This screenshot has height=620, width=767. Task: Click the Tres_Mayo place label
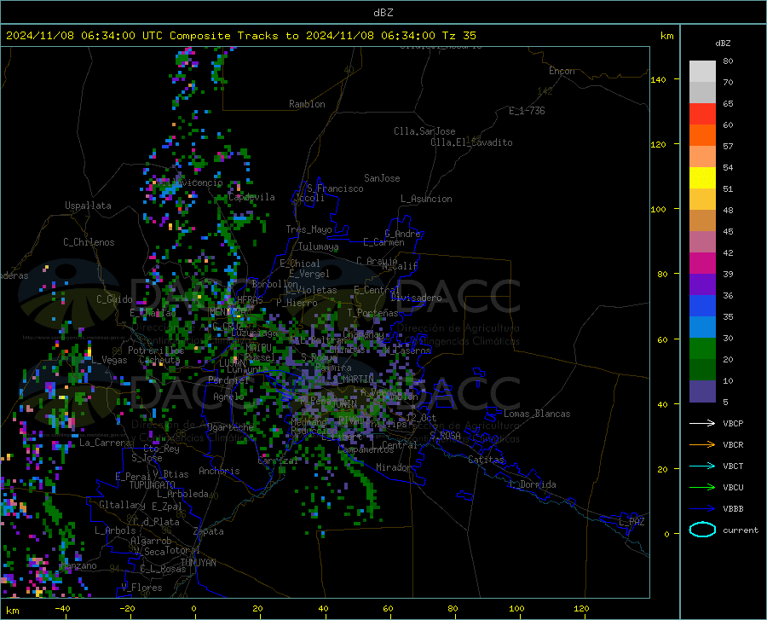pyautogui.click(x=309, y=229)
